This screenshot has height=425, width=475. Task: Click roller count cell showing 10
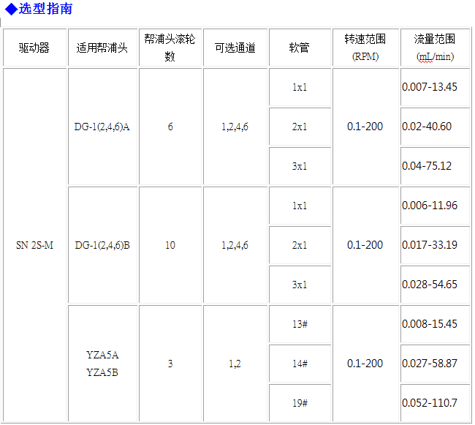point(170,245)
